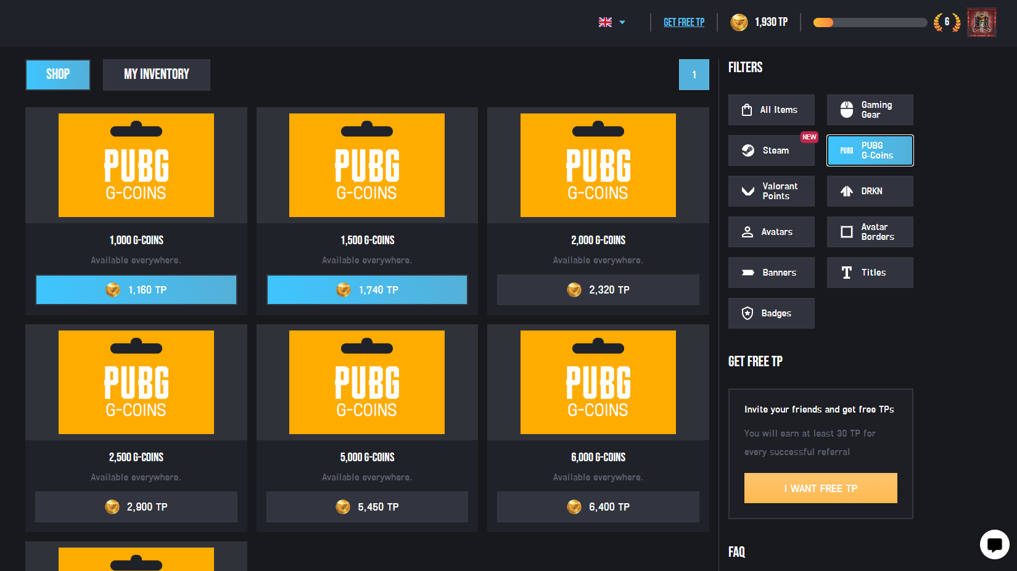The image size is (1017, 571).
Task: Select the DRKN filter
Action: click(x=870, y=191)
